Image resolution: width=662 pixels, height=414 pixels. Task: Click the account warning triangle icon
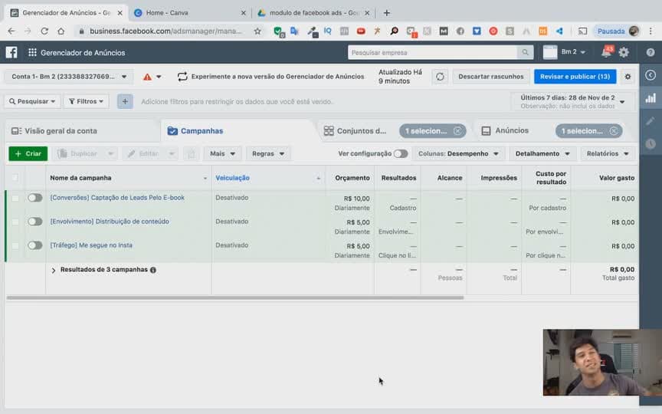pyautogui.click(x=147, y=77)
